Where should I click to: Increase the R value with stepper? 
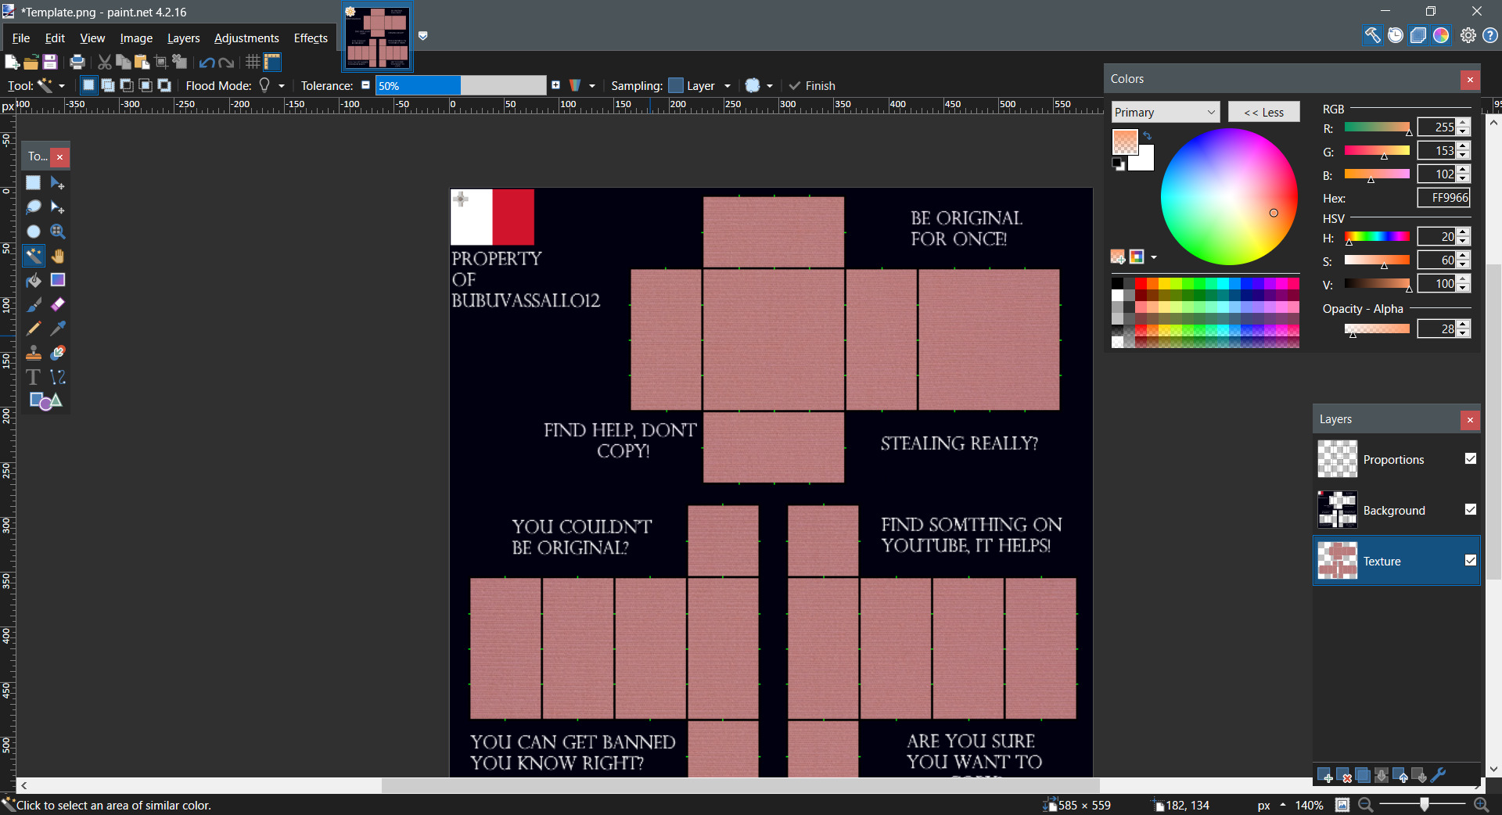pyautogui.click(x=1464, y=123)
